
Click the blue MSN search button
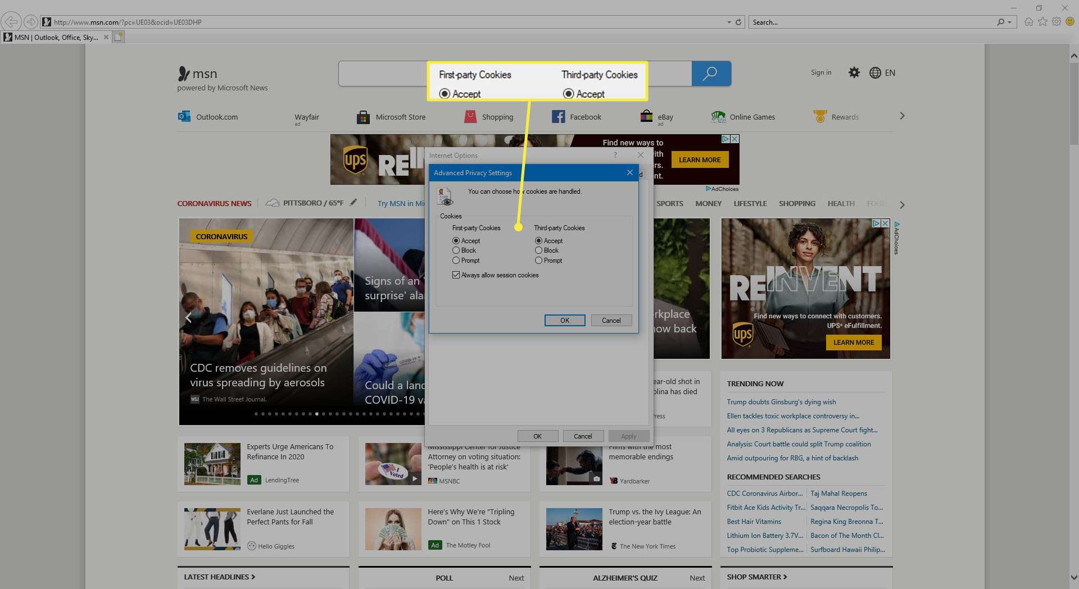point(711,74)
